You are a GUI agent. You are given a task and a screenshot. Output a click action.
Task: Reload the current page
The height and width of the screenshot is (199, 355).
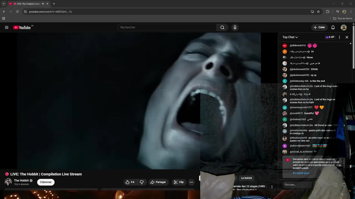17,12
